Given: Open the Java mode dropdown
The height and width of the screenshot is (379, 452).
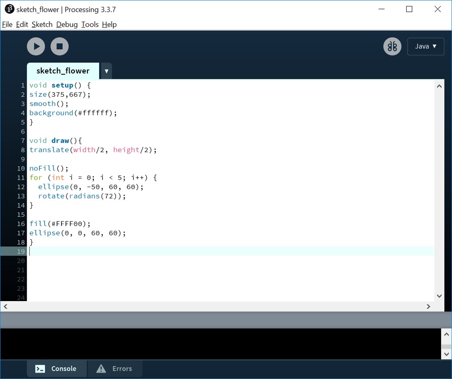Looking at the screenshot, I should [425, 46].
